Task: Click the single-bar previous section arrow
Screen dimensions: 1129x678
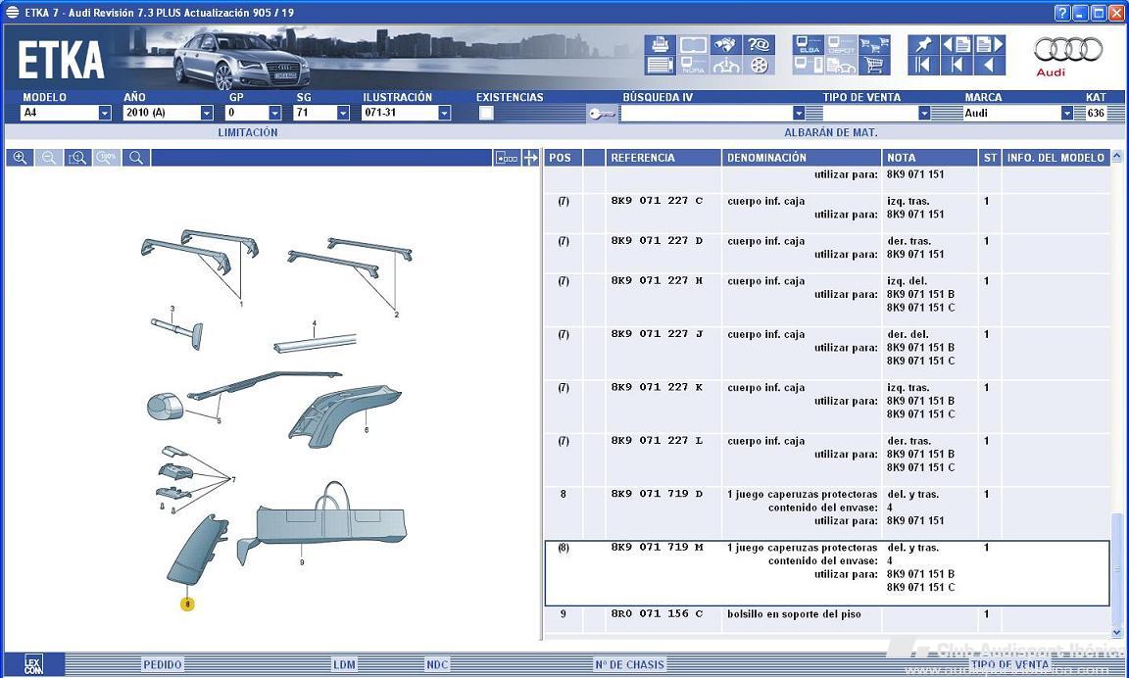Action: (957, 66)
